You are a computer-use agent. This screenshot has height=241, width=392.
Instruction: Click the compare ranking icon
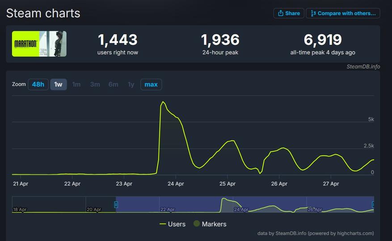click(313, 13)
